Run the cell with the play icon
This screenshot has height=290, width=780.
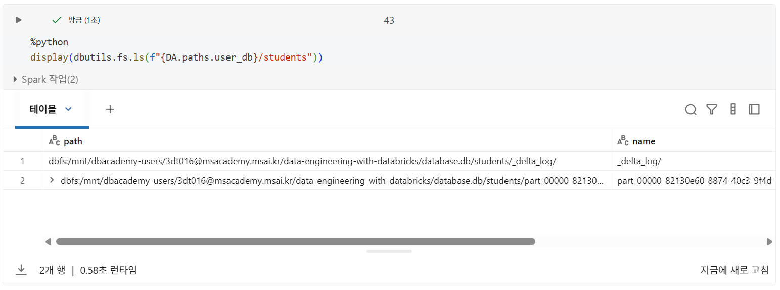pos(19,20)
